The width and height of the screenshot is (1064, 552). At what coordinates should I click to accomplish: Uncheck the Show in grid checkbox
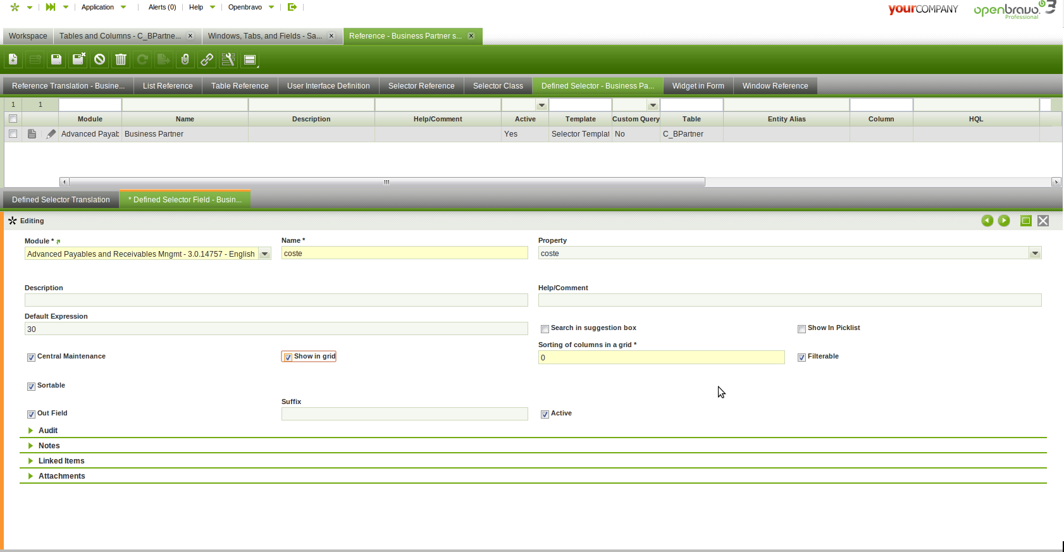tap(288, 357)
